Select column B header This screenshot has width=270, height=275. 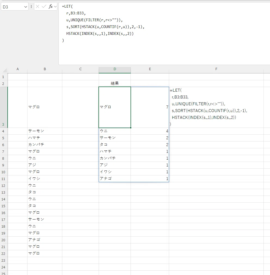point(45,69)
